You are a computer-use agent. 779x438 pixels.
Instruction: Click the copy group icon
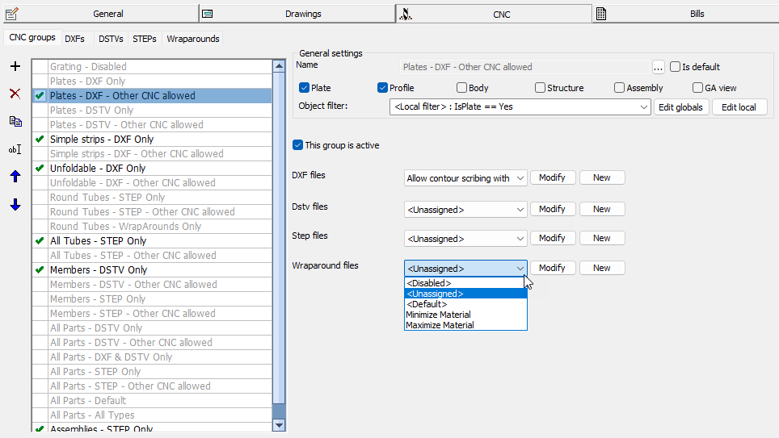coord(15,121)
